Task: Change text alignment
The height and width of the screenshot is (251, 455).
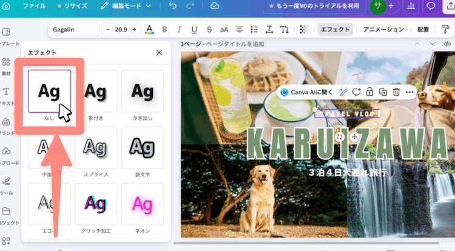Action: (x=239, y=30)
